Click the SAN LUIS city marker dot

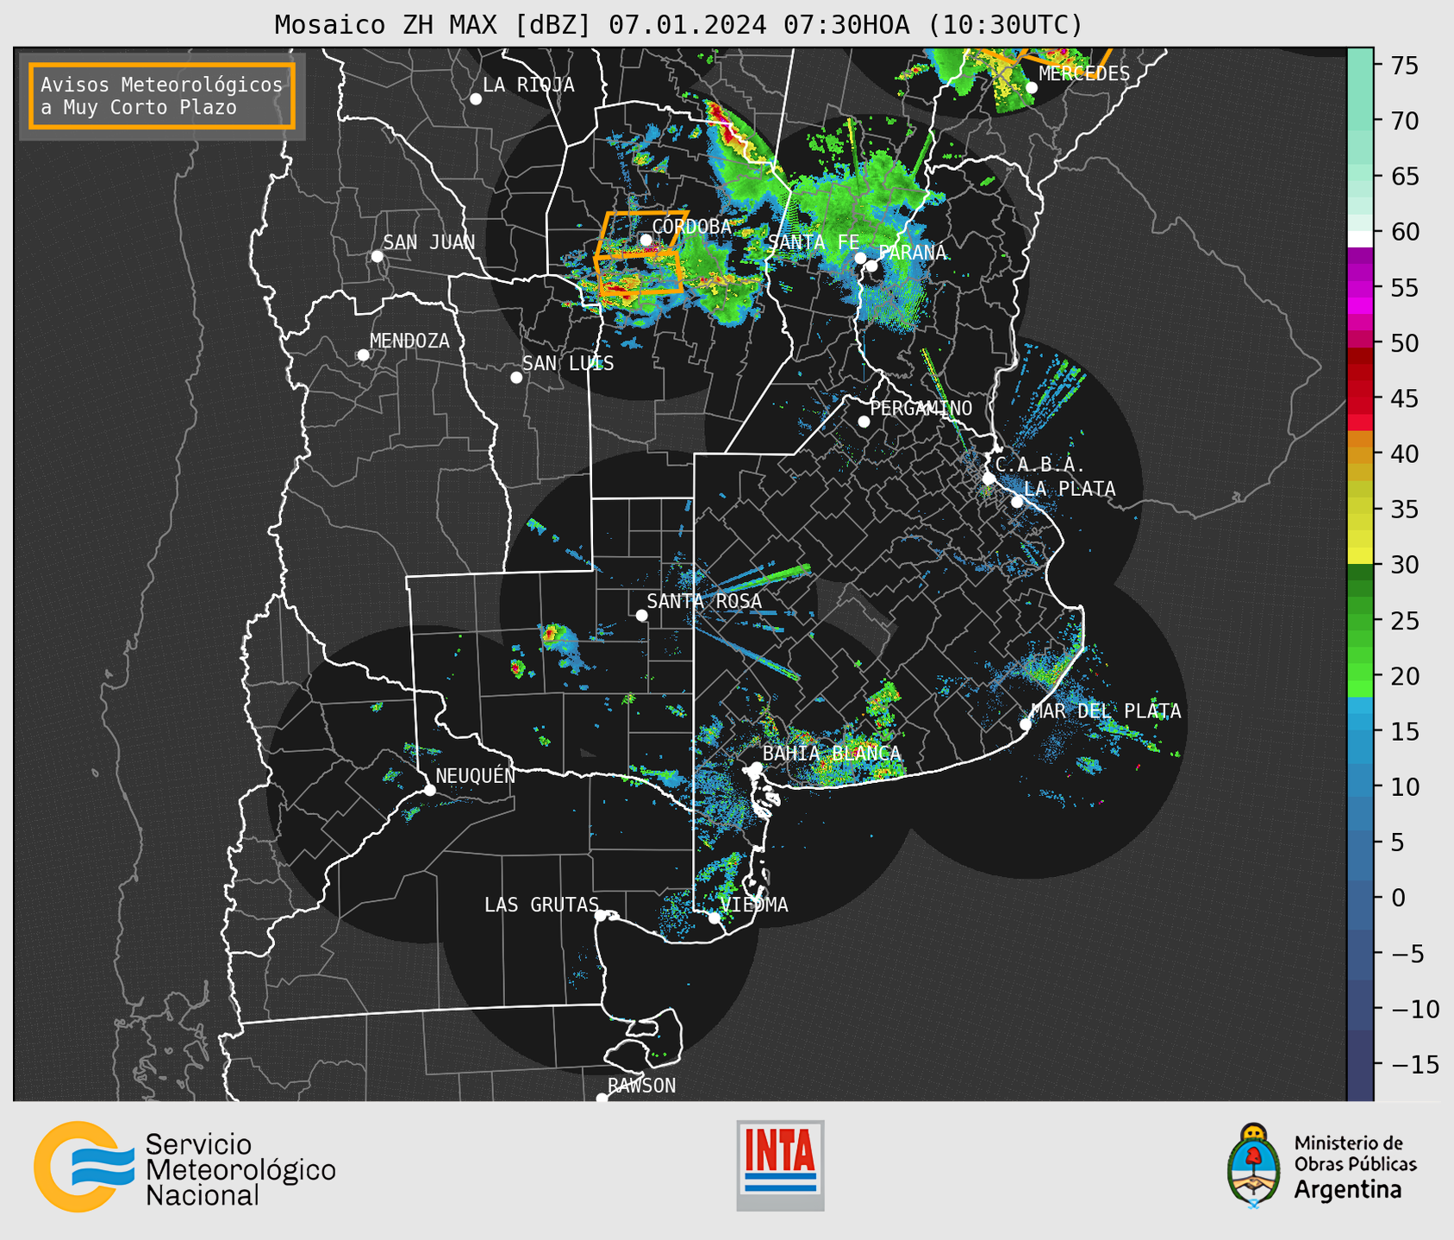click(516, 378)
